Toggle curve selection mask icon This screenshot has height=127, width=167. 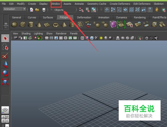coord(119,10)
